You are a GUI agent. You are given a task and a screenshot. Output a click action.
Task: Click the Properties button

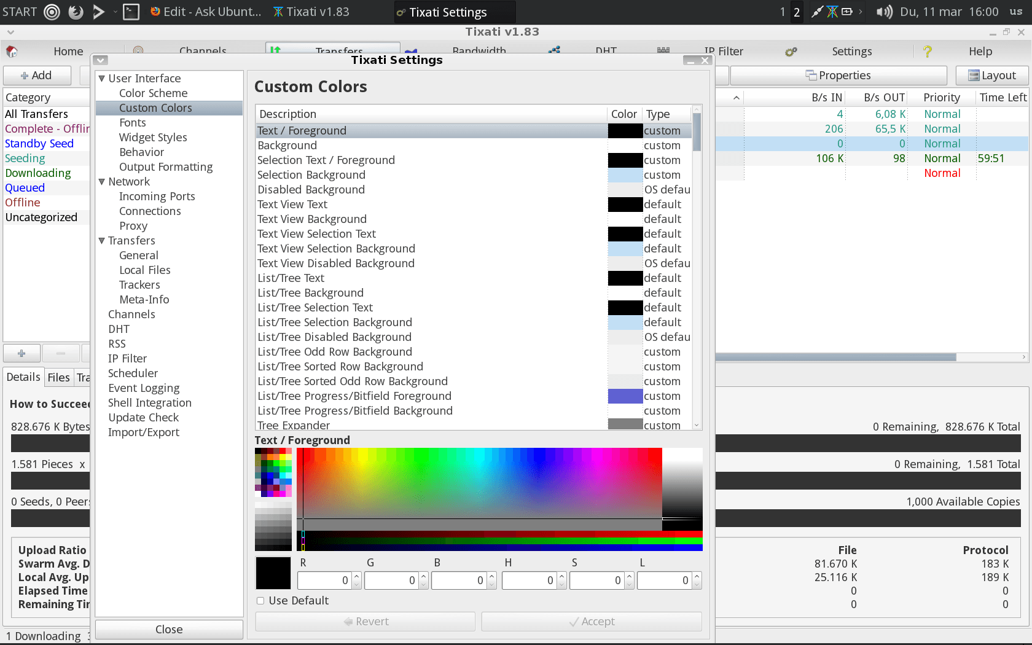(x=838, y=76)
